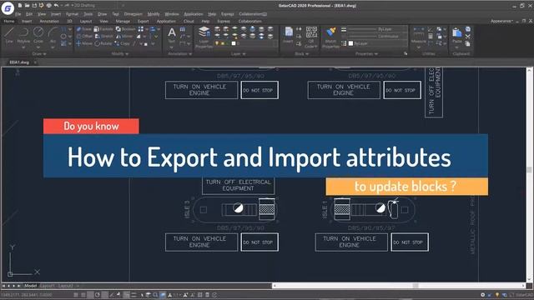The image size is (534, 300).
Task: Open the Window menu
Action: [172, 14]
